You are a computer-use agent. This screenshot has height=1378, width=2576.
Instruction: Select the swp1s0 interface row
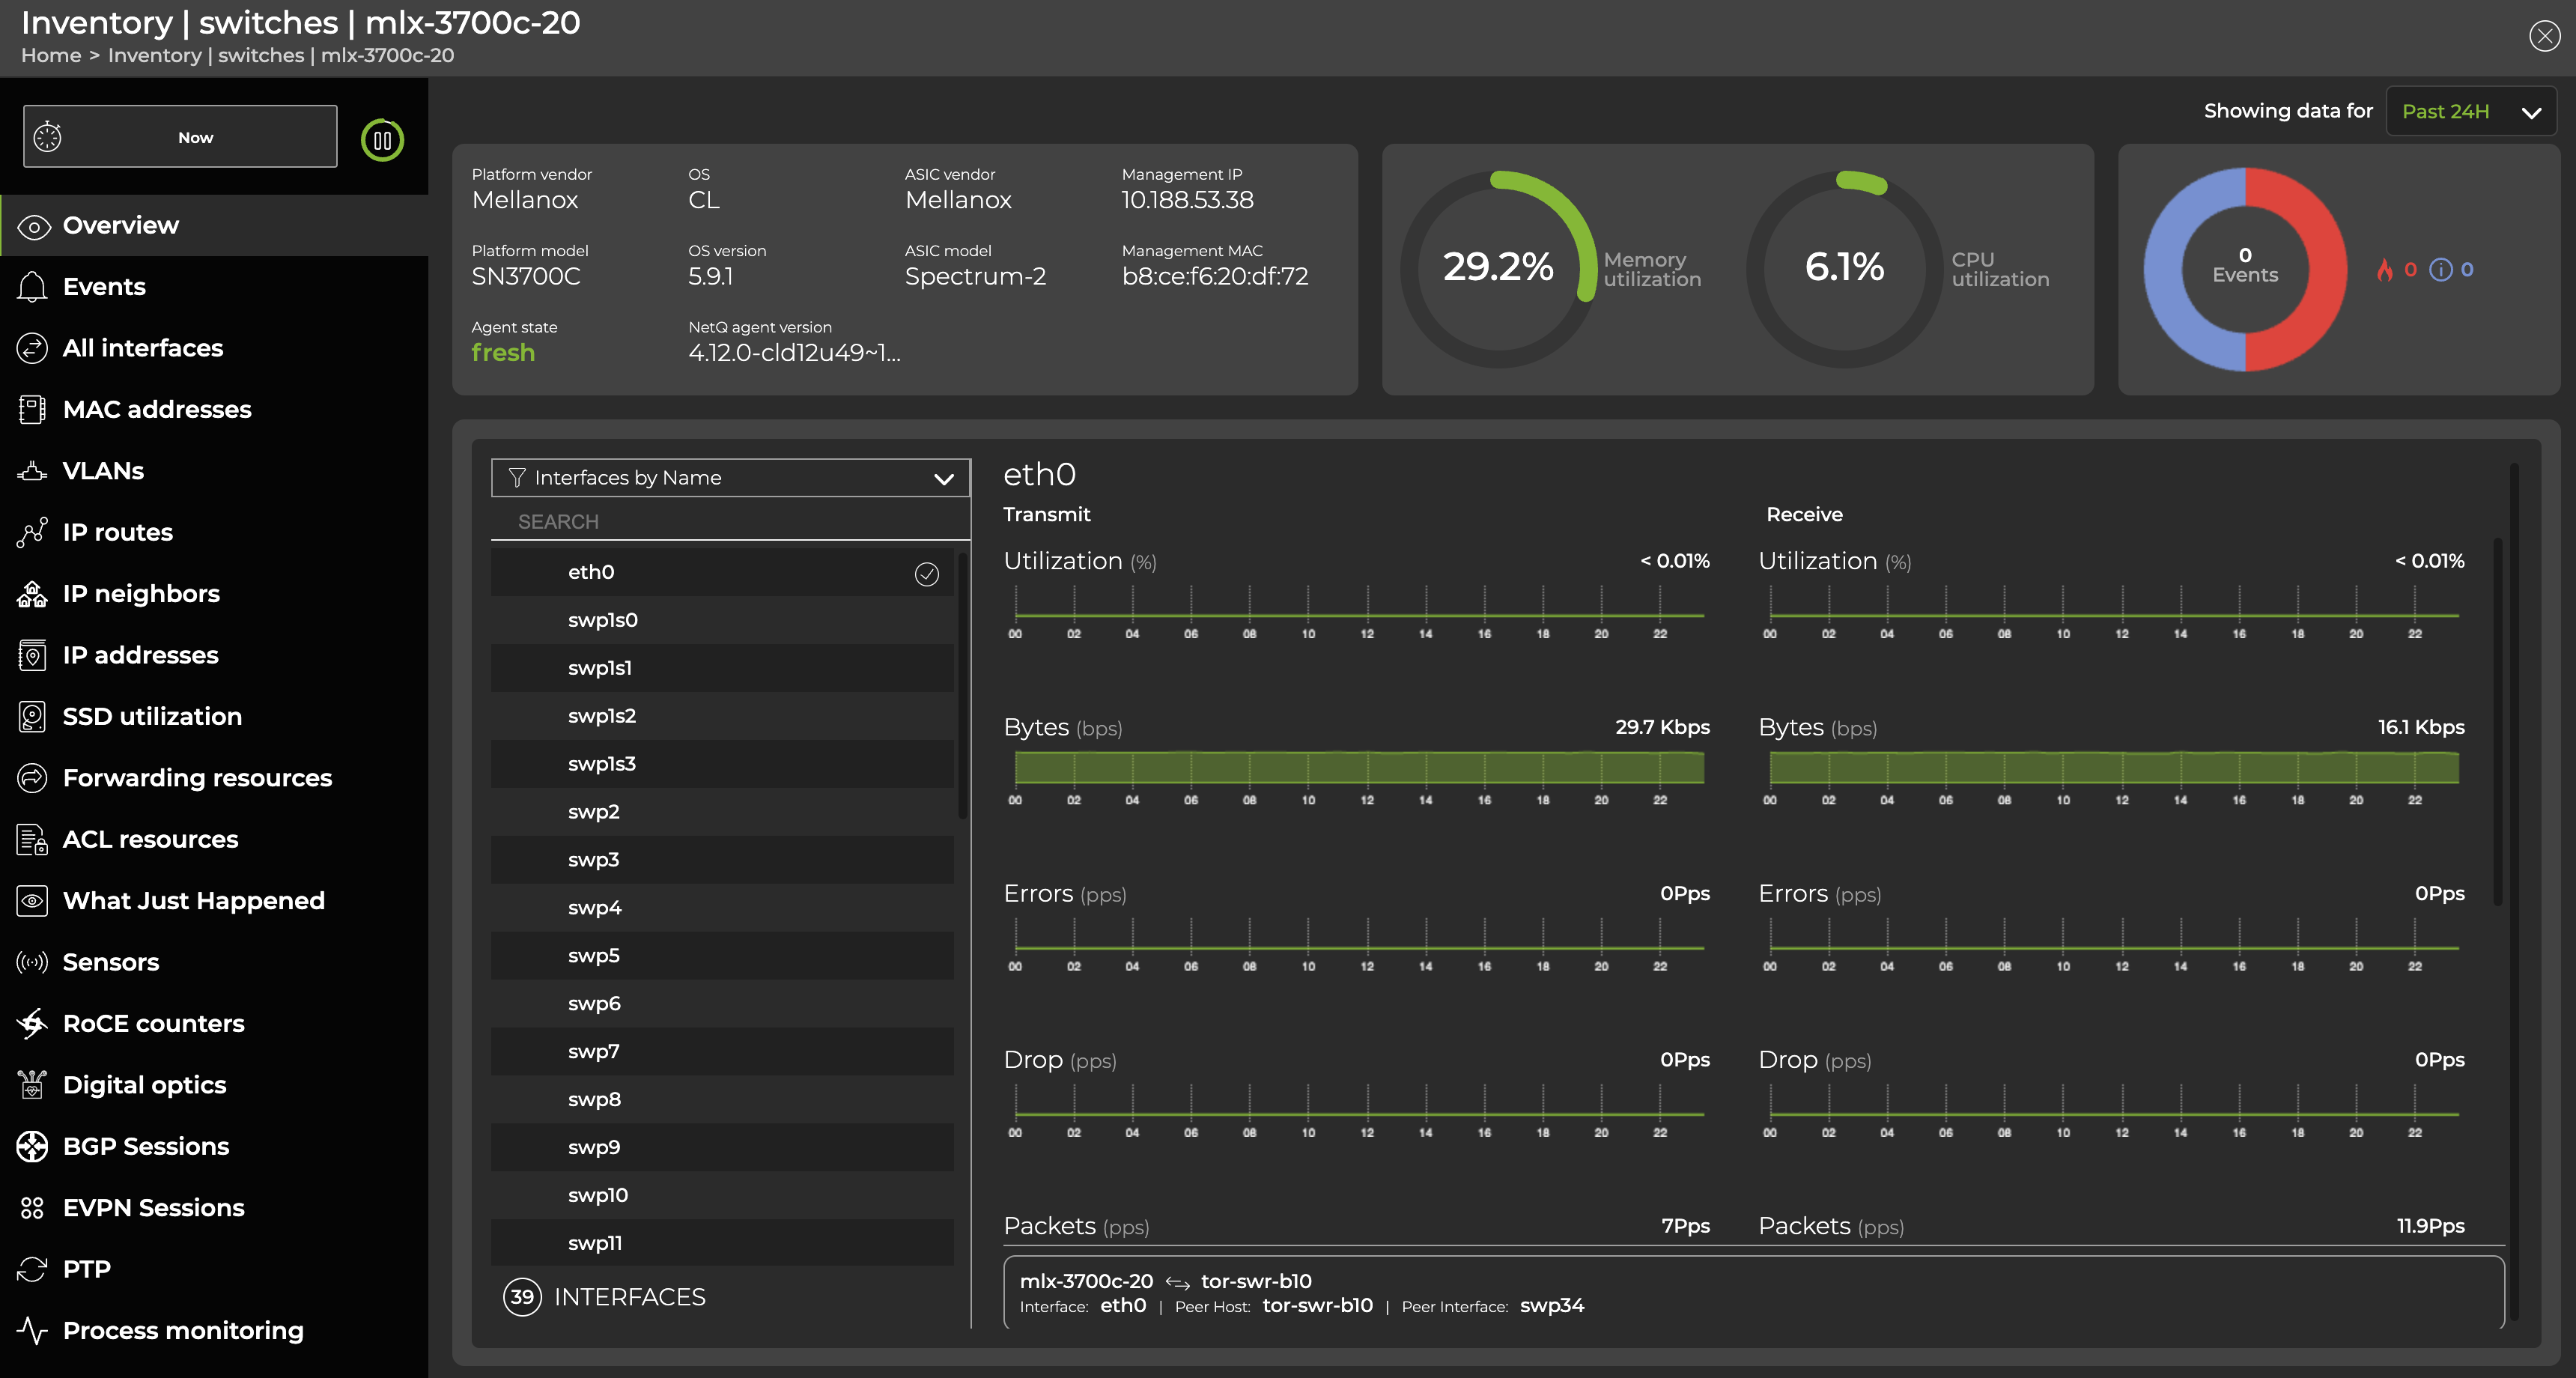click(720, 620)
